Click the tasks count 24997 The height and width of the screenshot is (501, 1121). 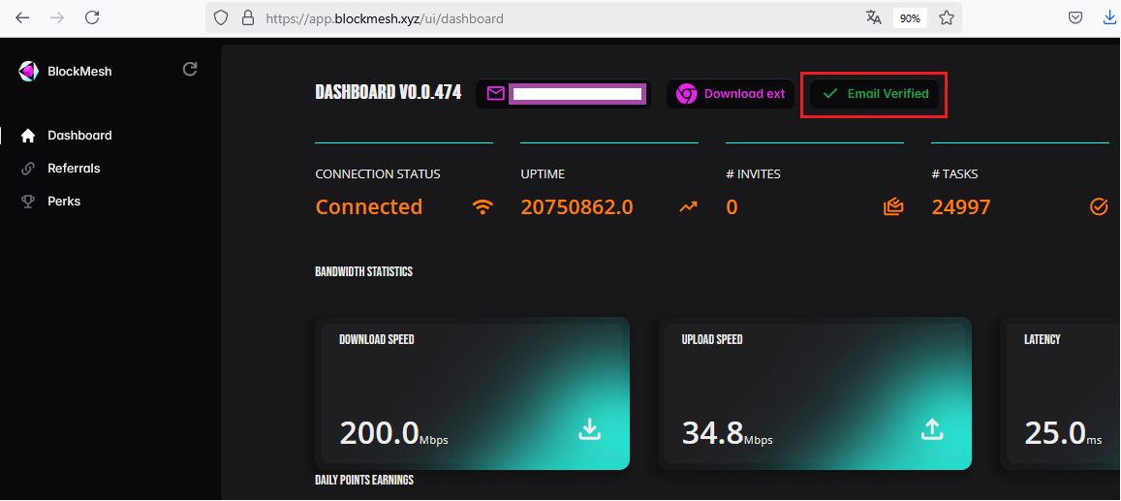pyautogui.click(x=961, y=206)
